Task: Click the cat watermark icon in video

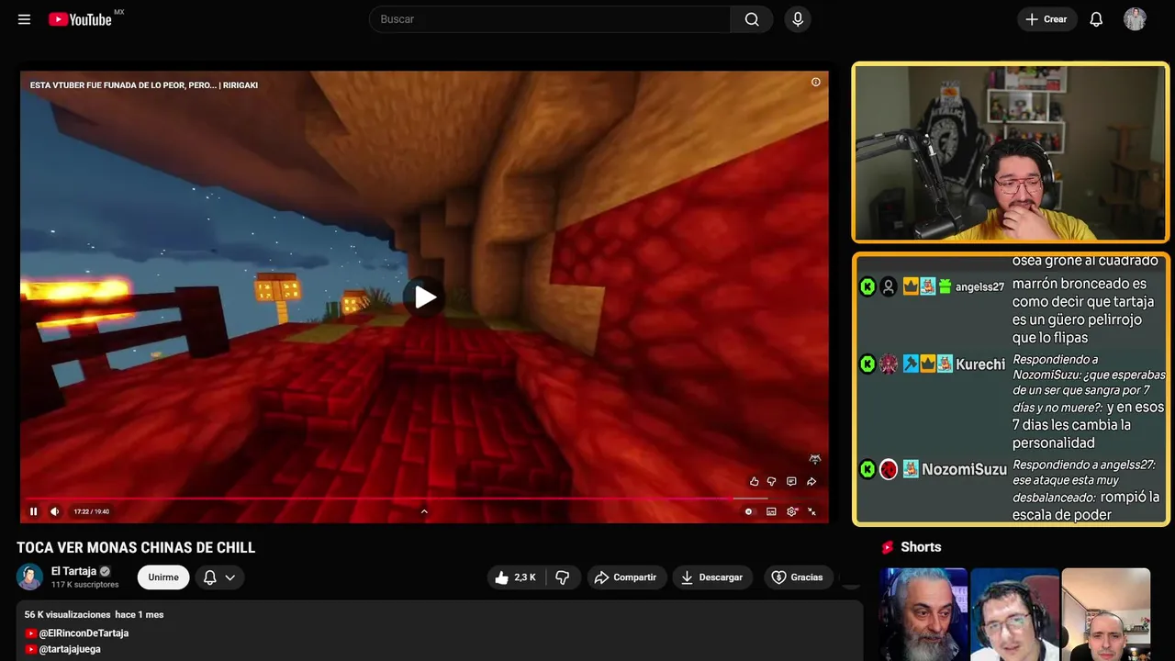Action: pyautogui.click(x=814, y=459)
